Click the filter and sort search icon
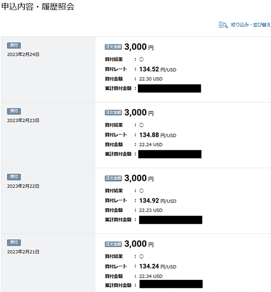Viewport: 271px width, 292px height. pyautogui.click(x=223, y=25)
